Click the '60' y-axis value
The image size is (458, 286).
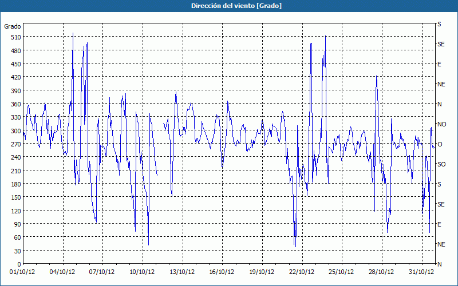pos(18,237)
